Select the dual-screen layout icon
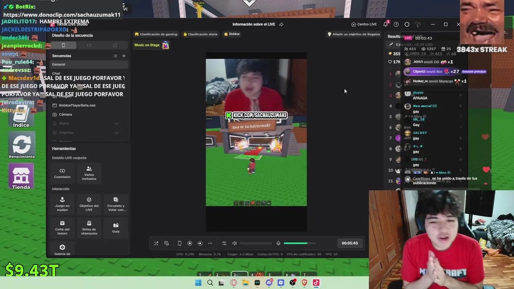514x289 pixels. 115,45
